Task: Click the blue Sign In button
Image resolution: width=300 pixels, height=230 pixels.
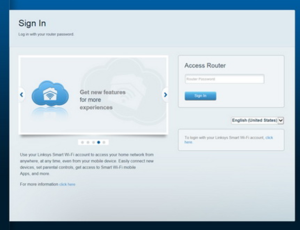Action: coord(200,96)
